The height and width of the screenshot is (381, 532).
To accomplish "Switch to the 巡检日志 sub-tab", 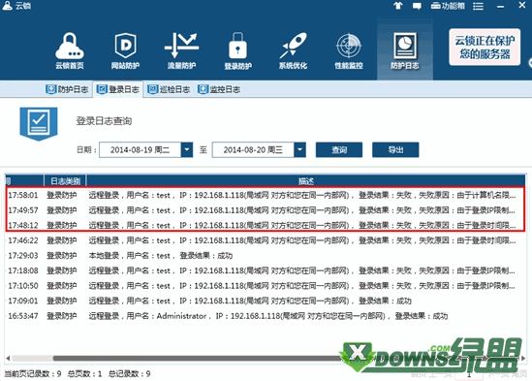I will tap(169, 89).
